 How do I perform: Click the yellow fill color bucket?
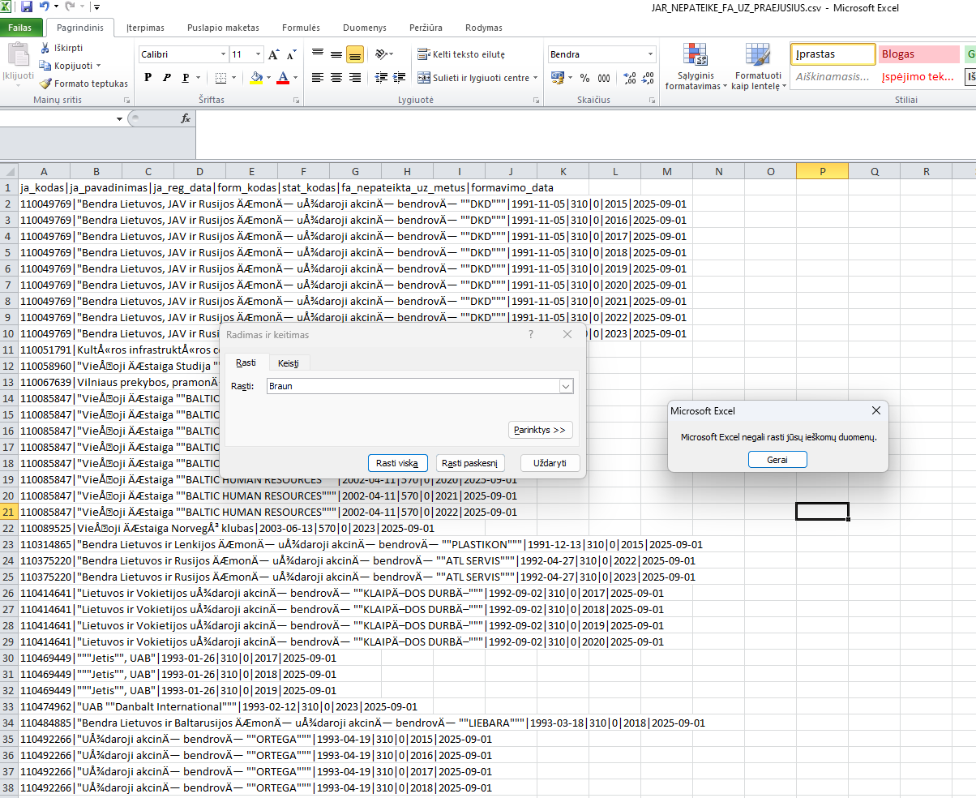(256, 78)
